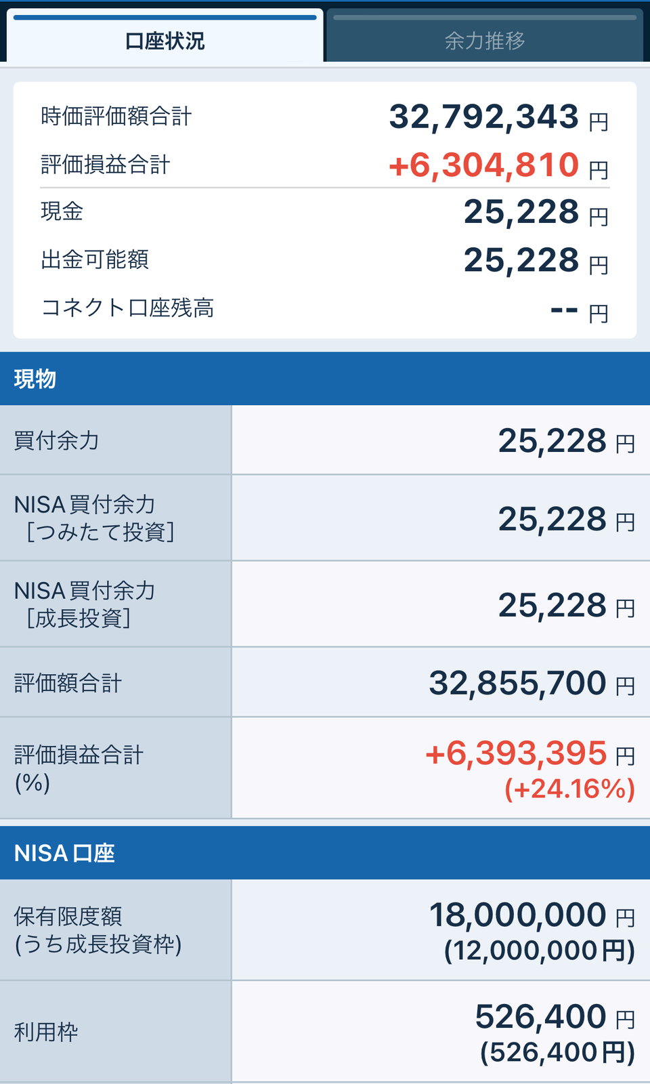The width and height of the screenshot is (650, 1084).
Task: Tap the 買付余力 row label
Action: (57, 440)
